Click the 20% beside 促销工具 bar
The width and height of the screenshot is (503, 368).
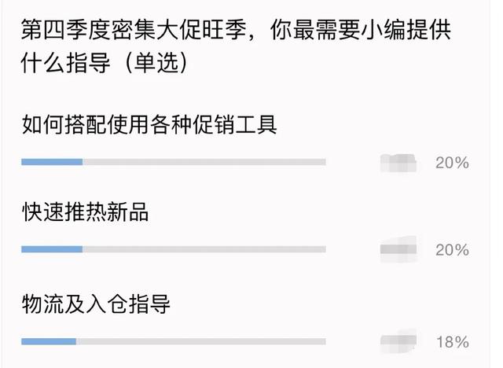453,163
